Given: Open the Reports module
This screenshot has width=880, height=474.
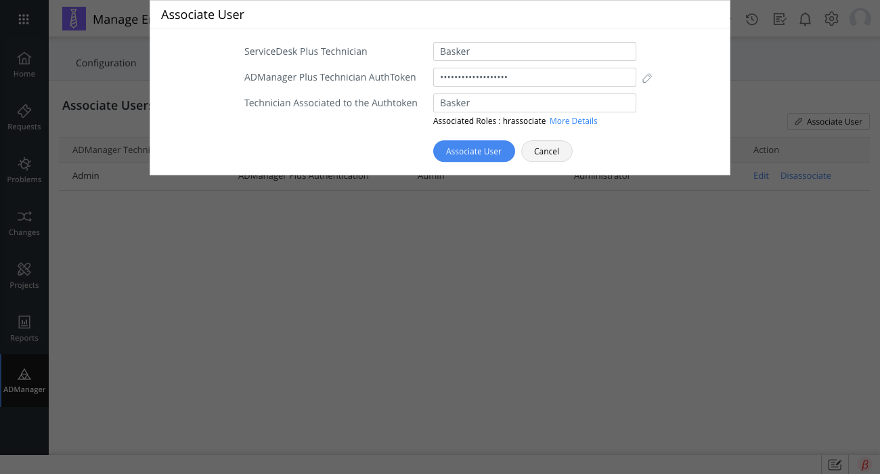Looking at the screenshot, I should 24,328.
